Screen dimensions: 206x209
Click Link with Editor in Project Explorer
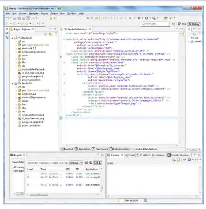pos(50,34)
